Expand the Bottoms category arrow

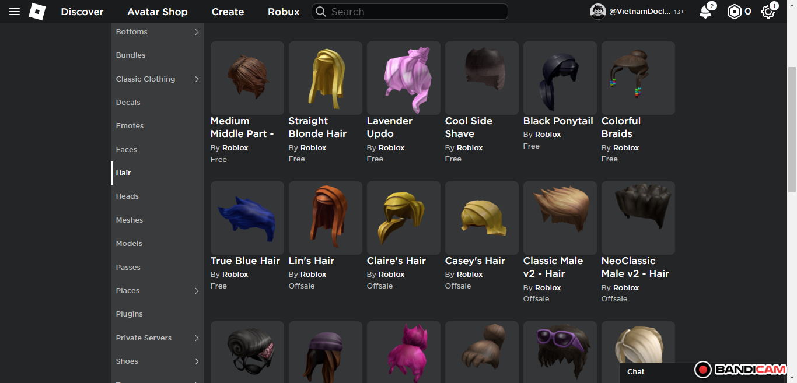197,32
